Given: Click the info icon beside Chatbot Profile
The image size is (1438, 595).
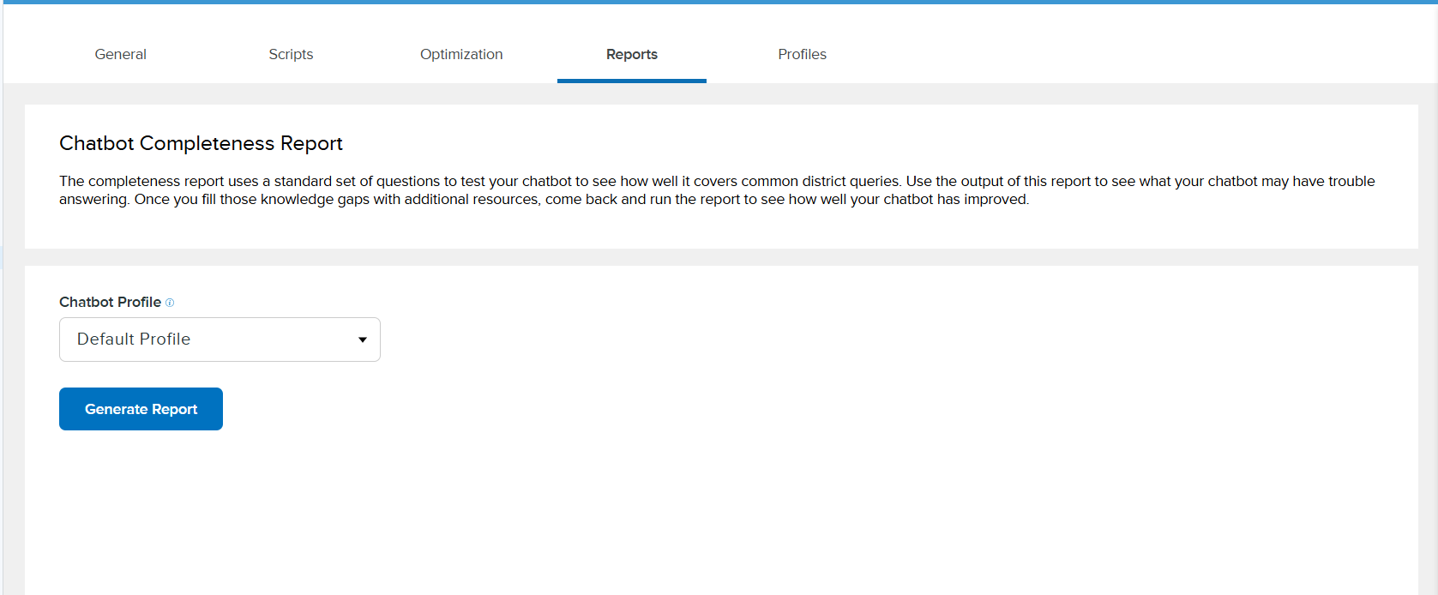Looking at the screenshot, I should point(170,303).
